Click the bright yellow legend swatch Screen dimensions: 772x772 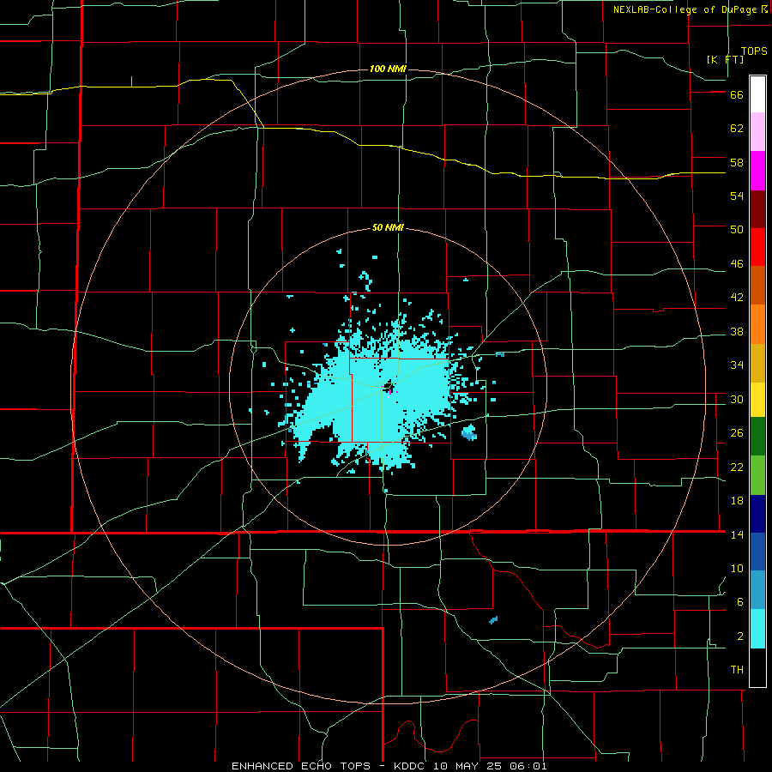757,399
